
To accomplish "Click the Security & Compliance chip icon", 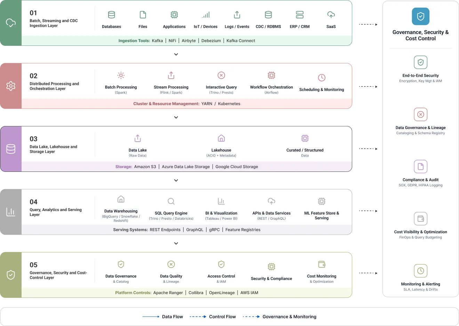I will (272, 267).
